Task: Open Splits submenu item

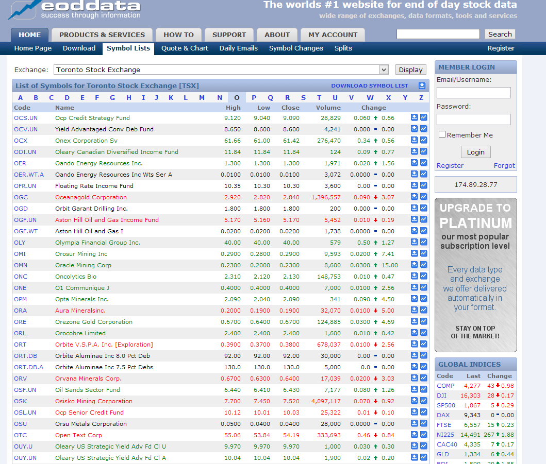Action: click(x=343, y=48)
